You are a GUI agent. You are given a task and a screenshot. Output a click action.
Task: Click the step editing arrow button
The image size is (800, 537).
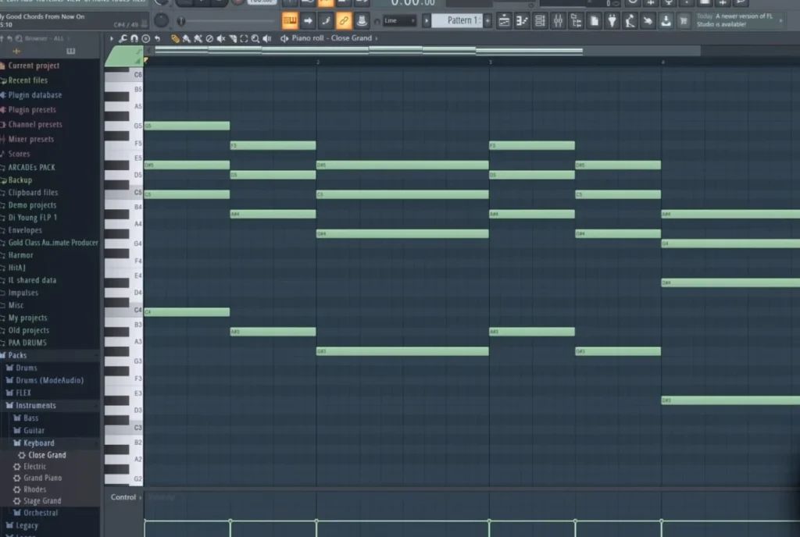[308, 20]
